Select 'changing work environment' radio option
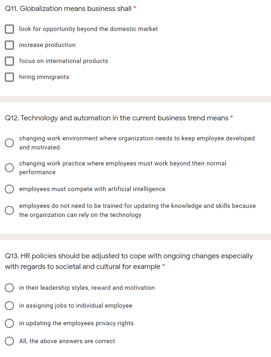271x357 pixels. (9, 143)
